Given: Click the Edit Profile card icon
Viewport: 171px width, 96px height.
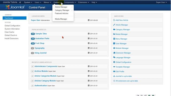Looking at the screenshot, I should coord(114,71).
